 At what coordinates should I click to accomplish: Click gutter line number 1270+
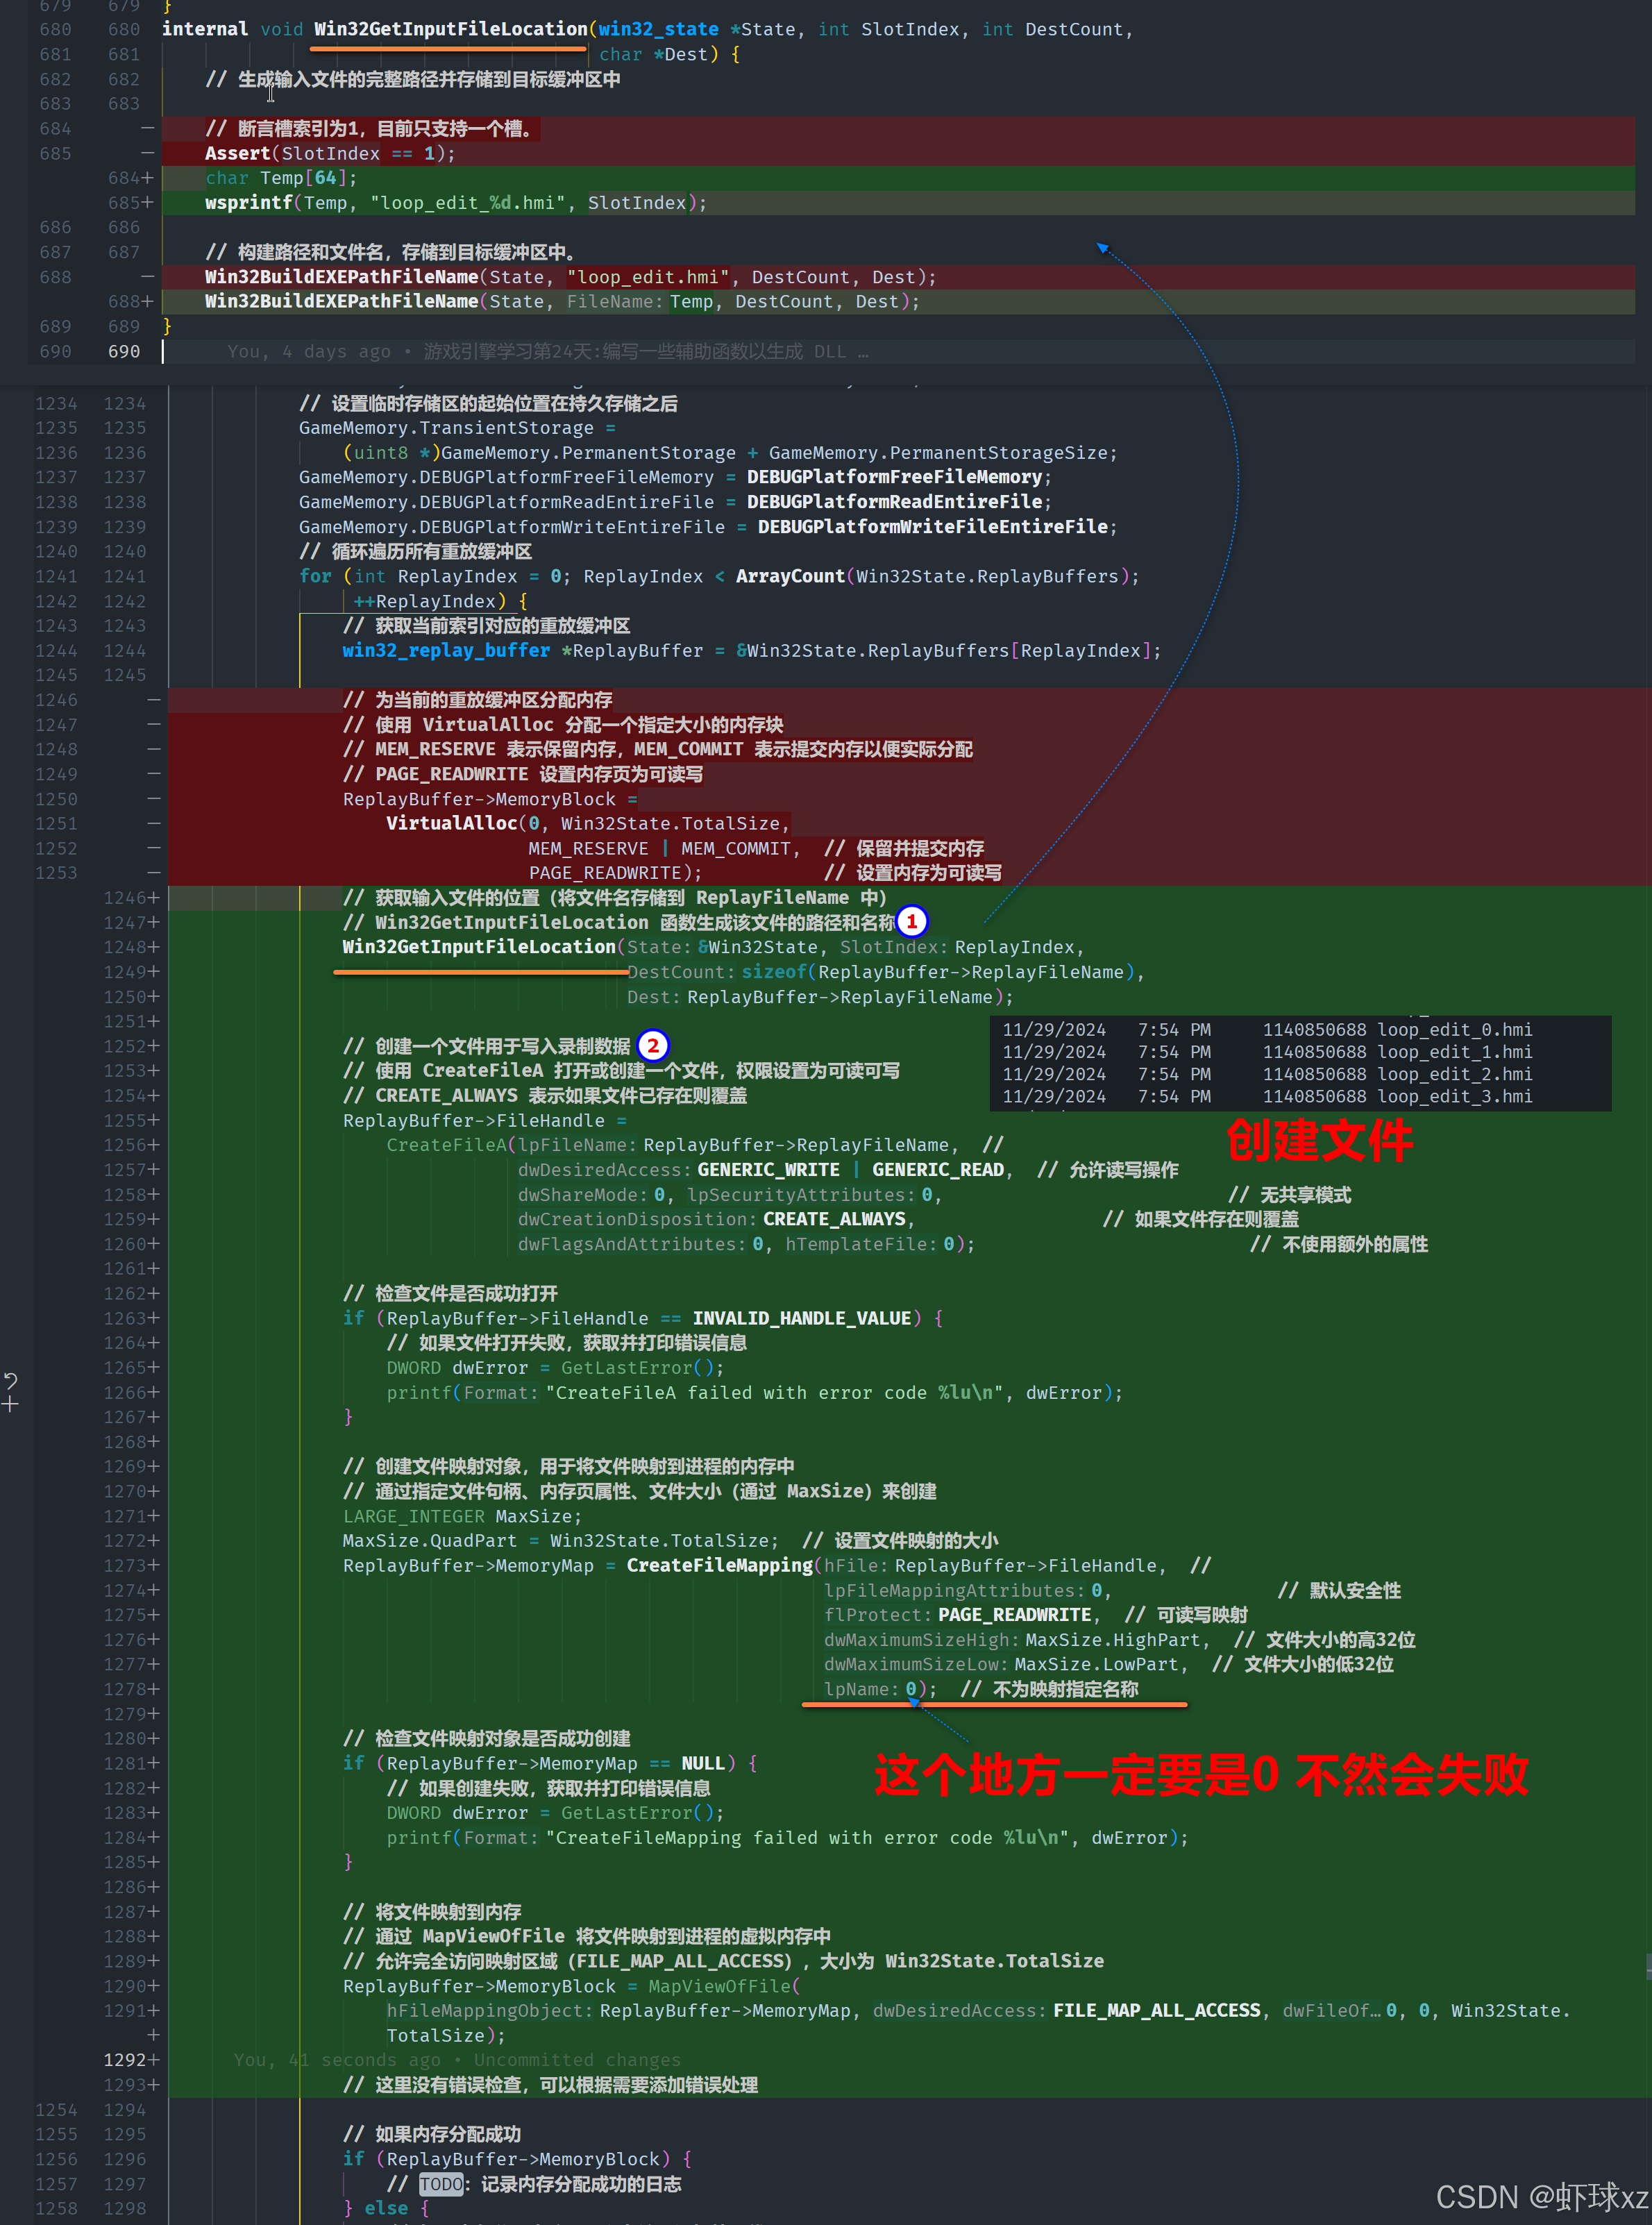pyautogui.click(x=130, y=1491)
